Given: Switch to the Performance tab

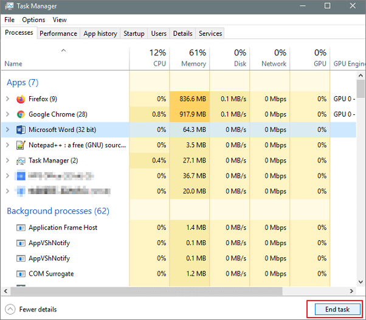Looking at the screenshot, I should 58,33.
